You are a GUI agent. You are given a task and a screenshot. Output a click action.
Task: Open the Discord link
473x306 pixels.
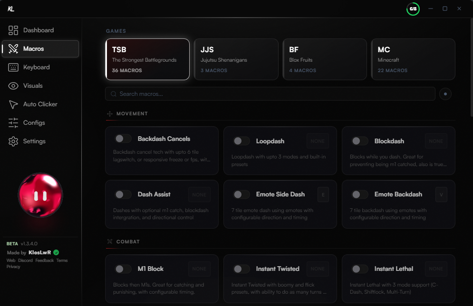pyautogui.click(x=25, y=260)
